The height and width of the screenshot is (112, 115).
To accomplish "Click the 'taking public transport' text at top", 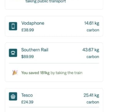I will pyautogui.click(x=46, y=2).
